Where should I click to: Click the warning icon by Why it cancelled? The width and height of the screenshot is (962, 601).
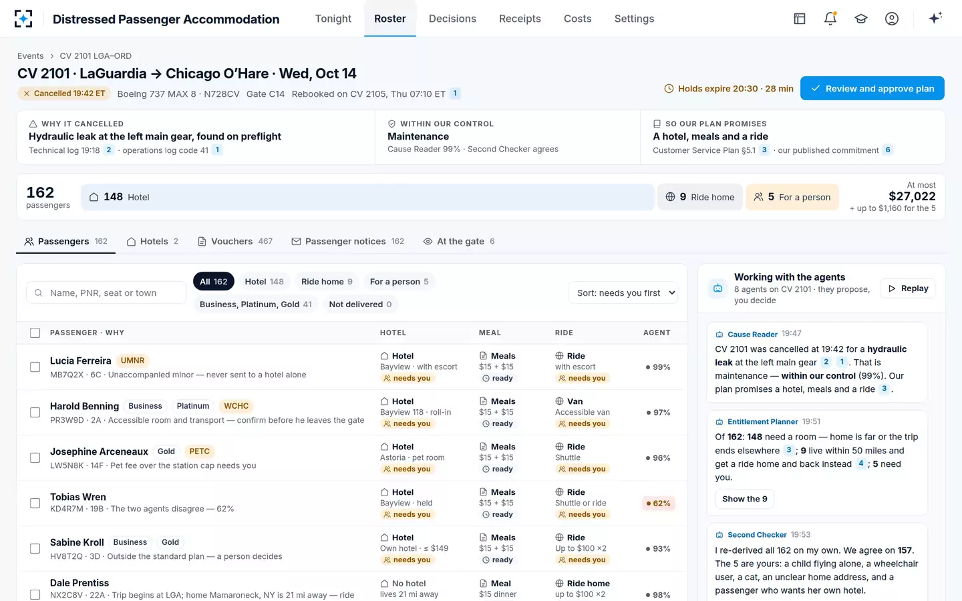pos(33,124)
